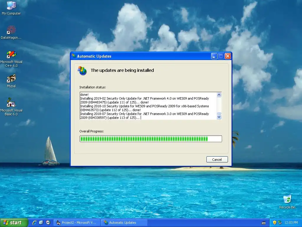Cancel the update installation
This screenshot has width=302, height=227.
217,159
